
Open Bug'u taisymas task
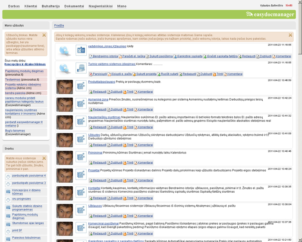tap(15, 131)
